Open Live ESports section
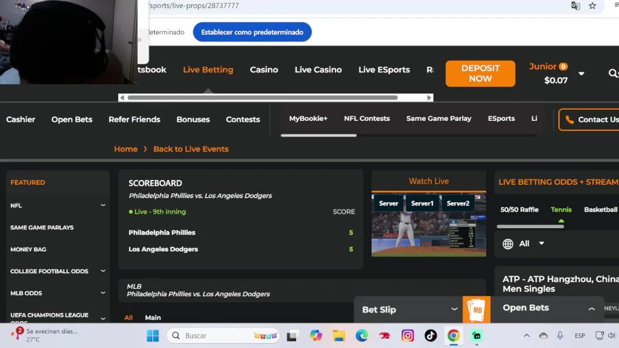Image resolution: width=619 pixels, height=348 pixels. (x=384, y=70)
